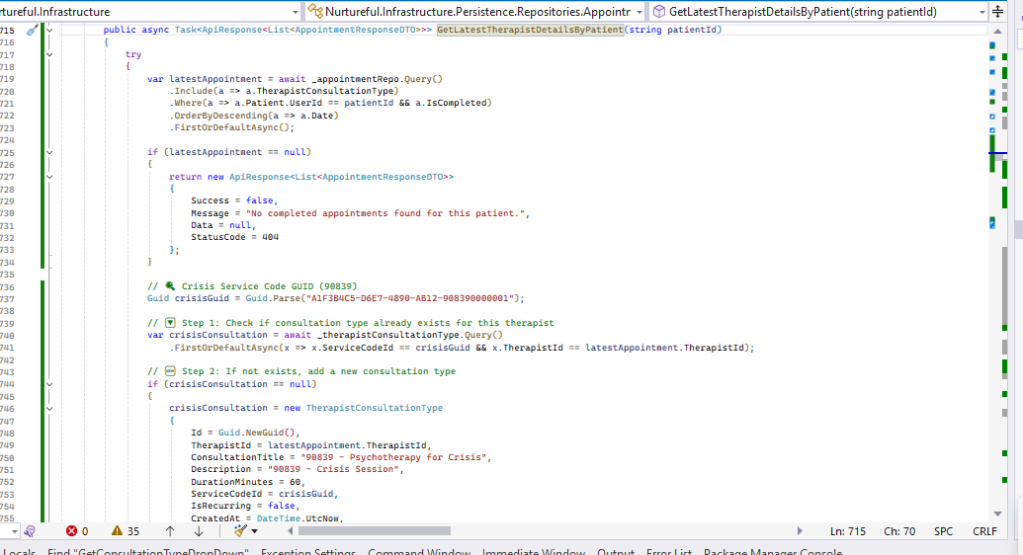This screenshot has width=1023, height=555.
Task: Click the warning triangle showing 35 warnings
Action: pyautogui.click(x=125, y=531)
